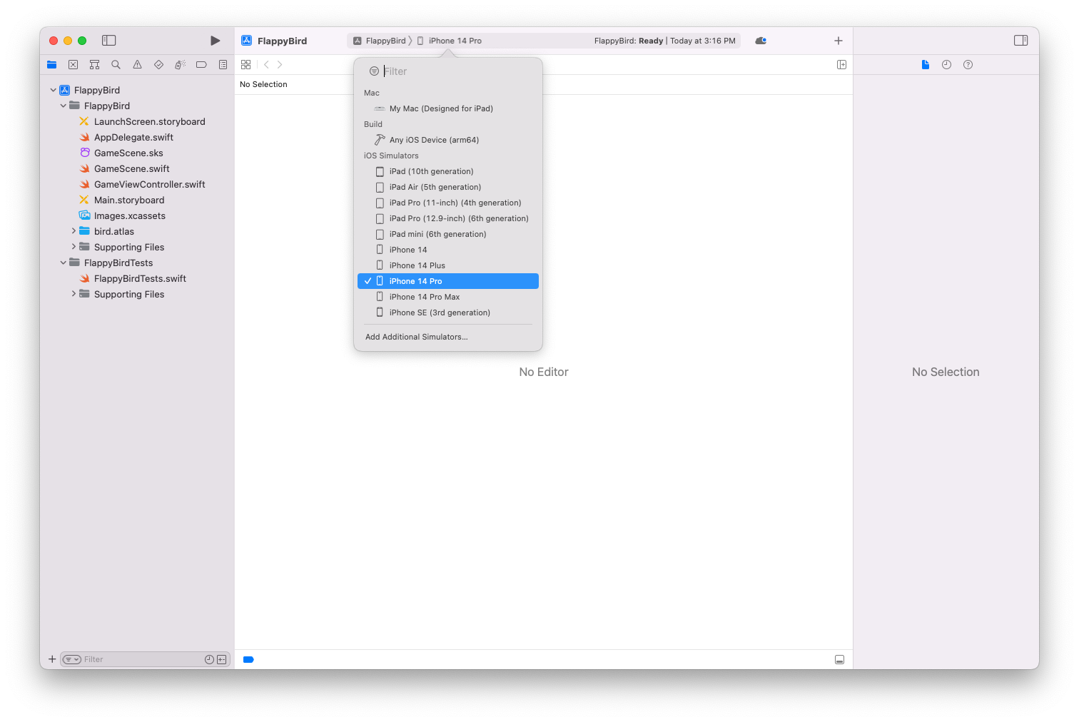
Task: Toggle the debug area at the bottom right
Action: pos(840,660)
